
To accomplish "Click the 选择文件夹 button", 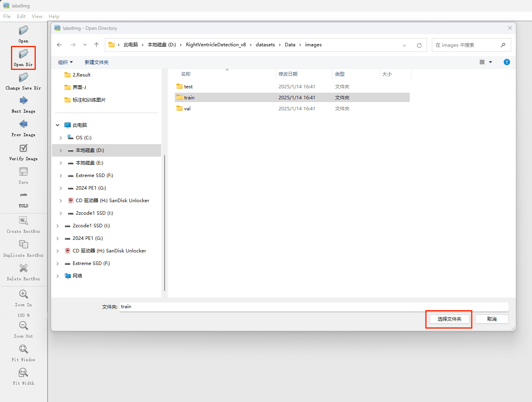I will pos(449,319).
